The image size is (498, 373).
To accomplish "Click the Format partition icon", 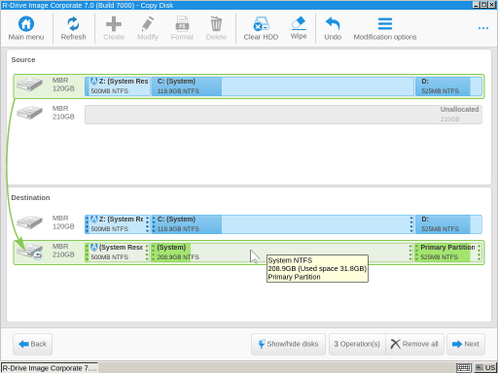I will 182,24.
